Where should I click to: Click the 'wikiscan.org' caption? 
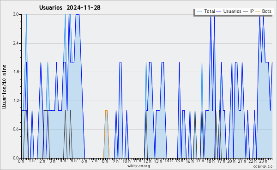[138, 166]
